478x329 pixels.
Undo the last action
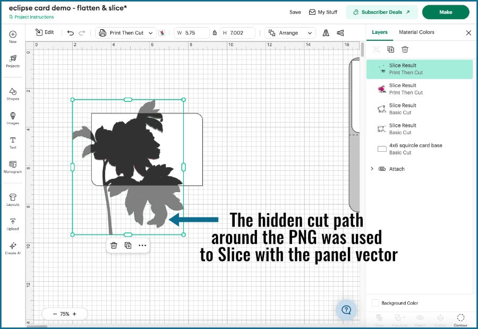click(71, 33)
